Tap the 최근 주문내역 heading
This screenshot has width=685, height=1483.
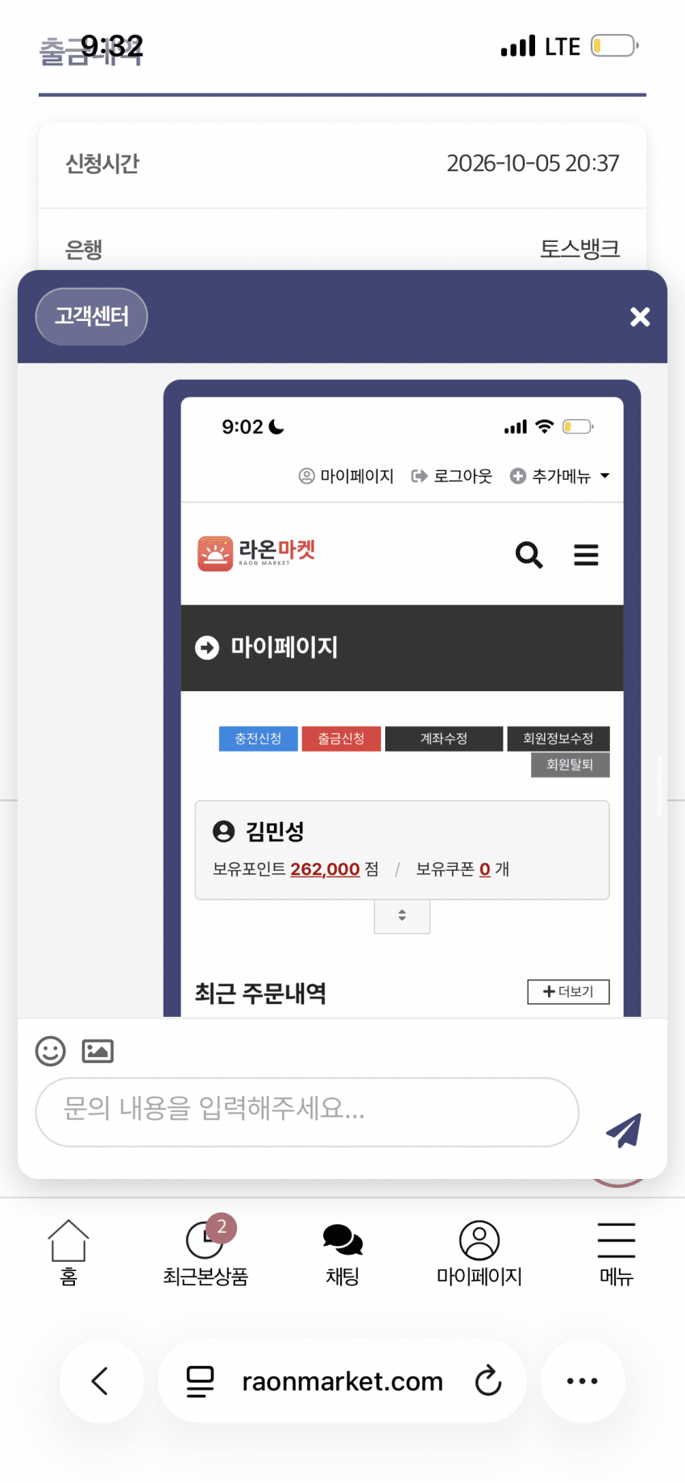(260, 994)
